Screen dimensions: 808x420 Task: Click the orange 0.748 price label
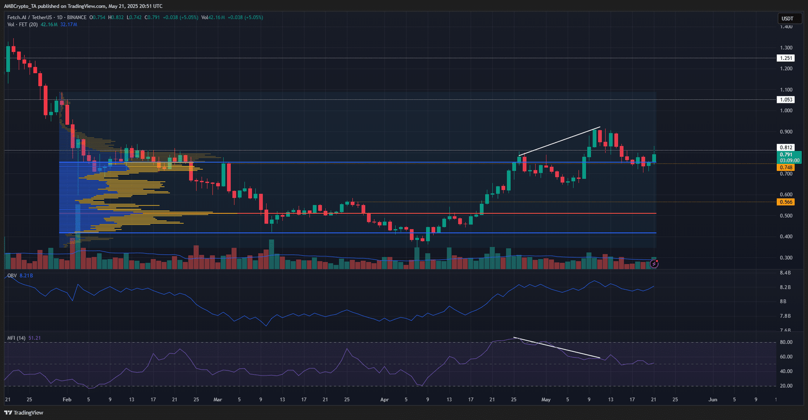(x=786, y=167)
